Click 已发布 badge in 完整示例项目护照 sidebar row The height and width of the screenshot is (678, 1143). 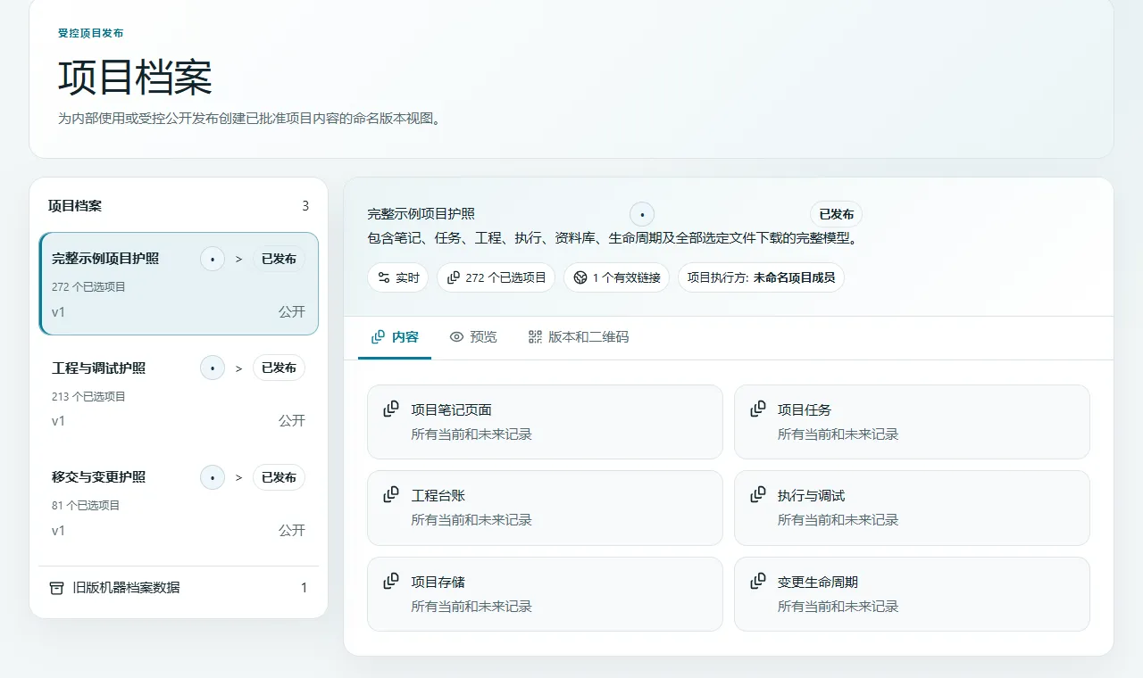click(x=279, y=259)
